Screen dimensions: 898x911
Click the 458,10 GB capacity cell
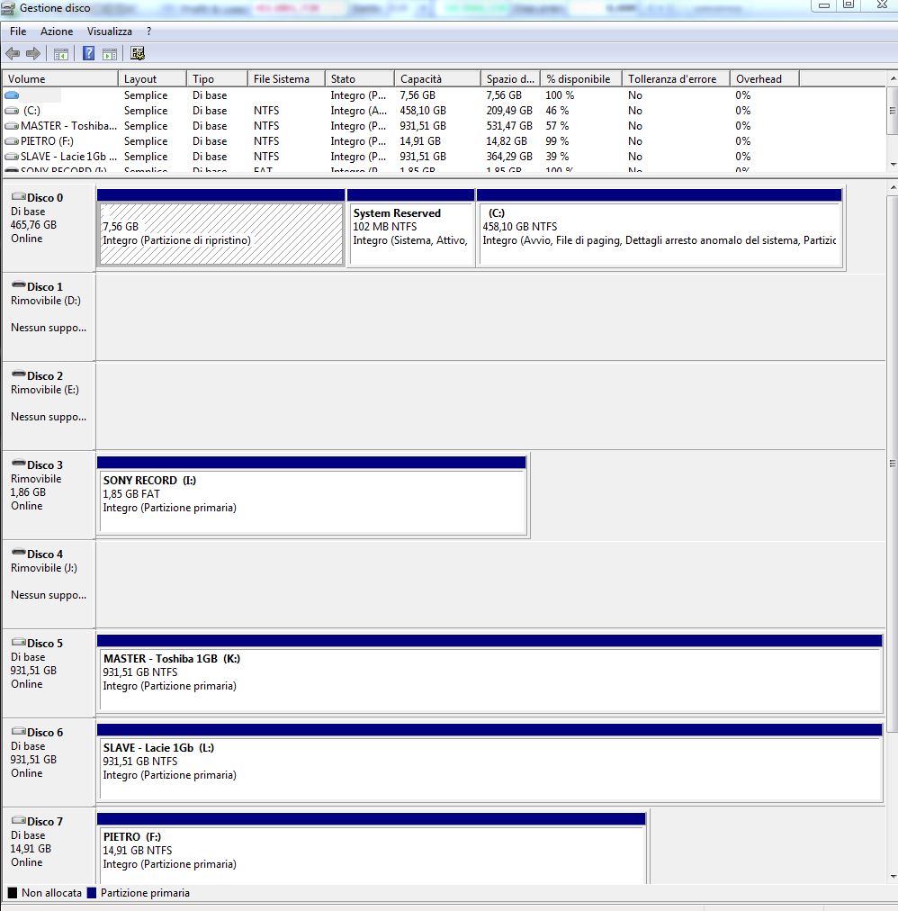423,111
